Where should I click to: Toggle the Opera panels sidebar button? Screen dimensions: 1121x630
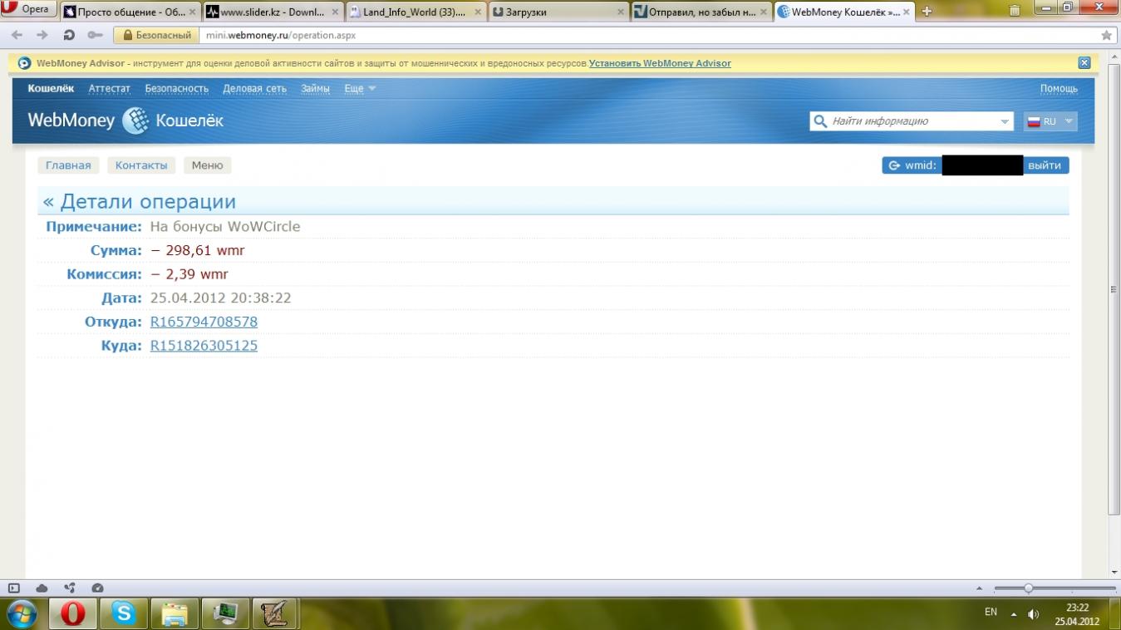click(14, 588)
